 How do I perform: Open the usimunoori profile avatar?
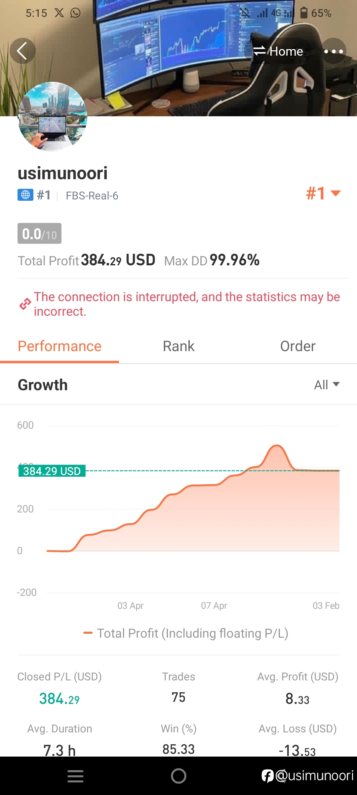point(53,117)
